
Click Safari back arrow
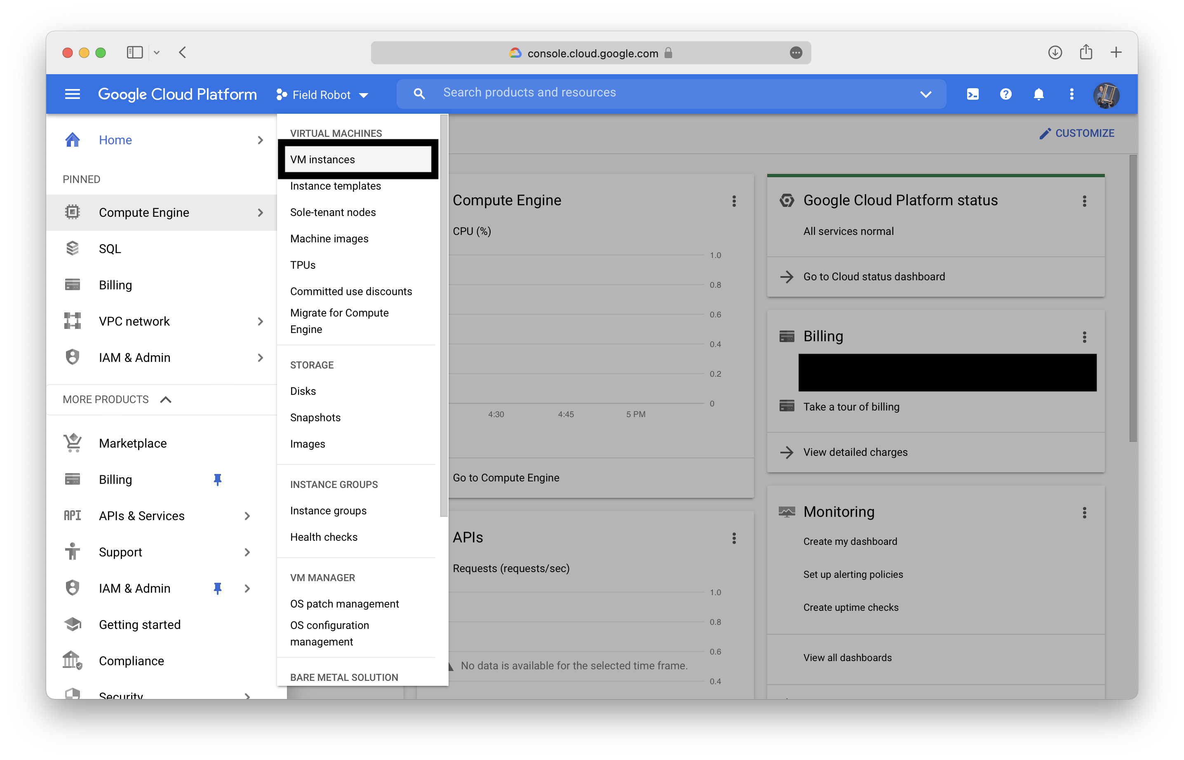[183, 52]
